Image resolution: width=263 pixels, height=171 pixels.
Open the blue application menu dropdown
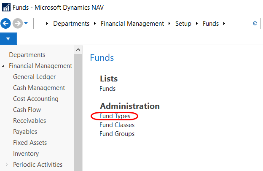(x=8, y=39)
